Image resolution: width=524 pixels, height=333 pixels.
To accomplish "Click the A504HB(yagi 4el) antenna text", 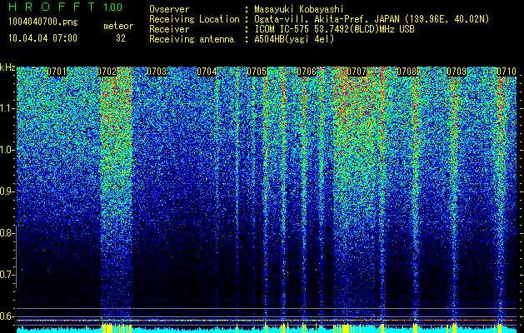I will point(294,39).
